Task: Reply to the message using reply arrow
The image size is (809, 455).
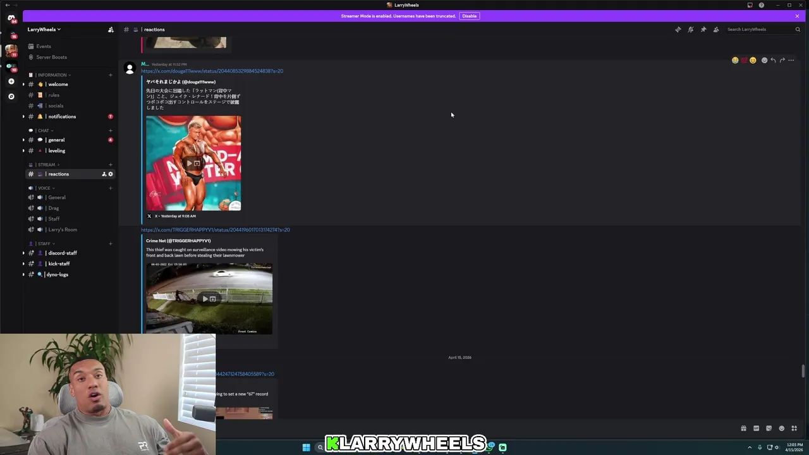Action: tap(773, 61)
